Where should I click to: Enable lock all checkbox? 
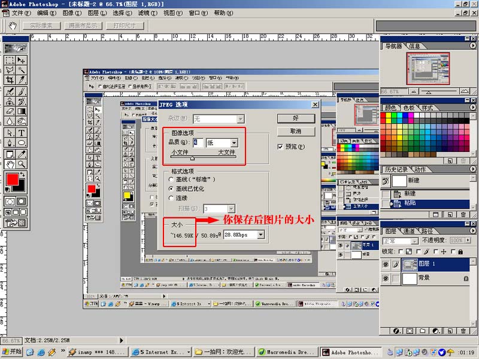tap(453, 252)
